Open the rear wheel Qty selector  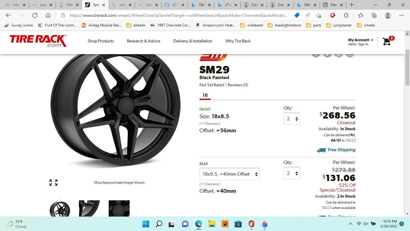tap(291, 173)
